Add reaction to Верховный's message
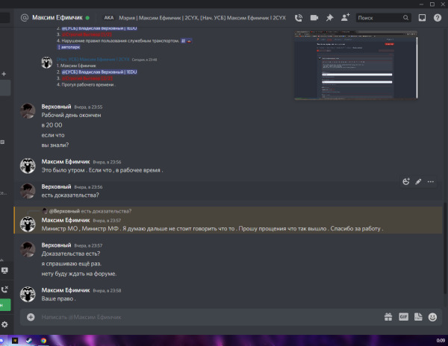Image resolution: width=448 pixels, height=346 pixels. (x=406, y=181)
